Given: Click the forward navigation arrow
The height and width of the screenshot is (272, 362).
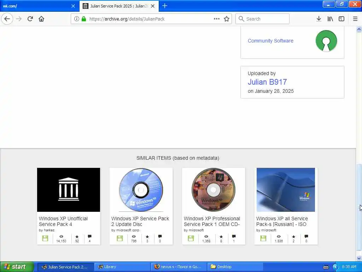Looking at the screenshot, I should (19, 19).
